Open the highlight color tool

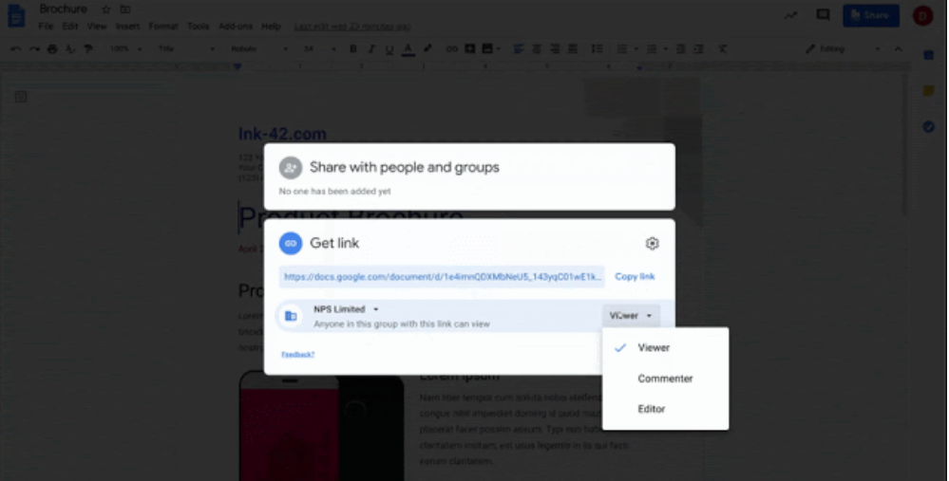(427, 49)
